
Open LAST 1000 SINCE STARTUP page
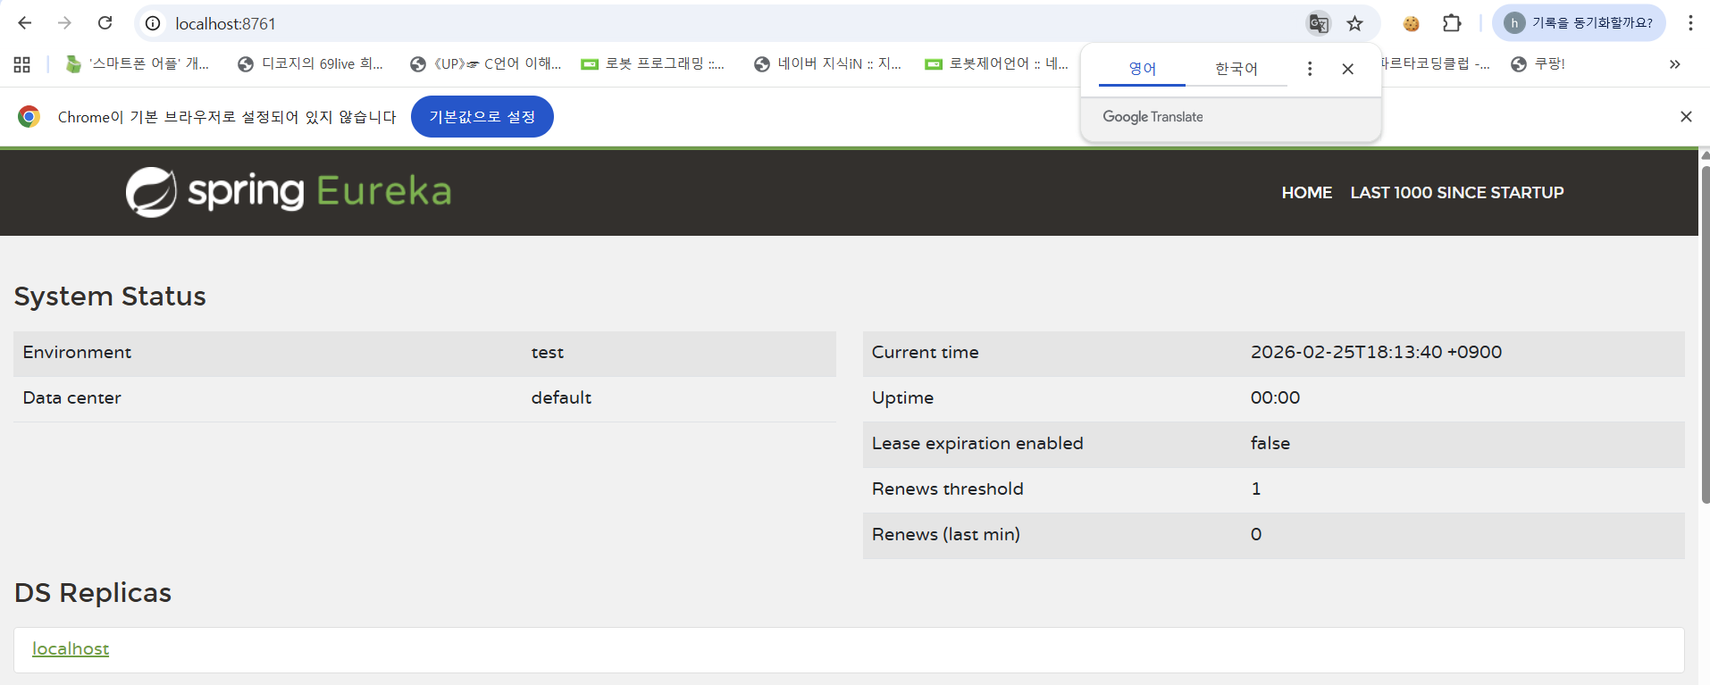(1456, 193)
